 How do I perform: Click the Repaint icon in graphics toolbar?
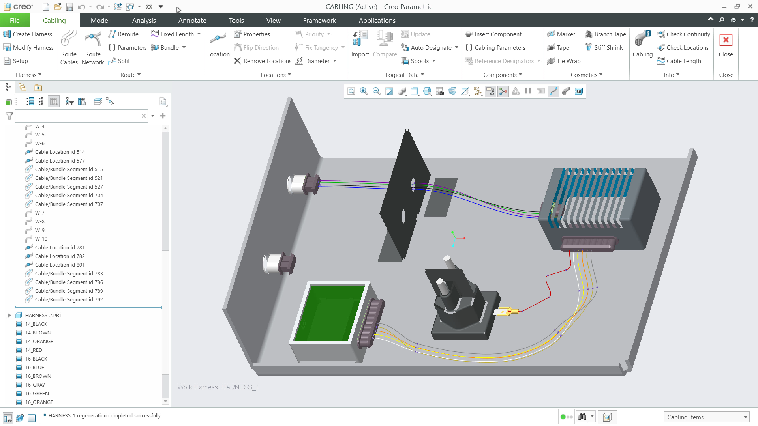(x=389, y=92)
